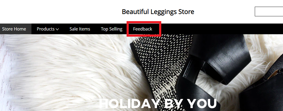The width and height of the screenshot is (283, 111).
Task: Expand the Products chevron arrow
Action: (57, 29)
